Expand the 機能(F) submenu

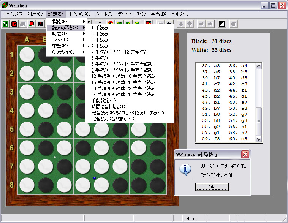pos(66,22)
